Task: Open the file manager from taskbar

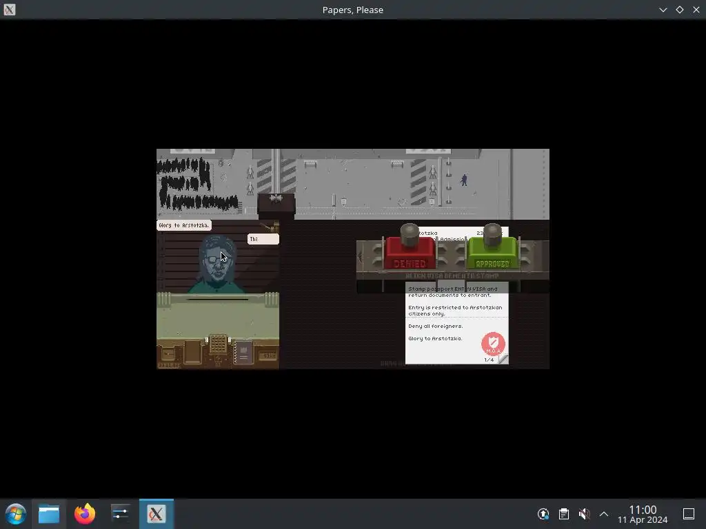Action: [49, 514]
